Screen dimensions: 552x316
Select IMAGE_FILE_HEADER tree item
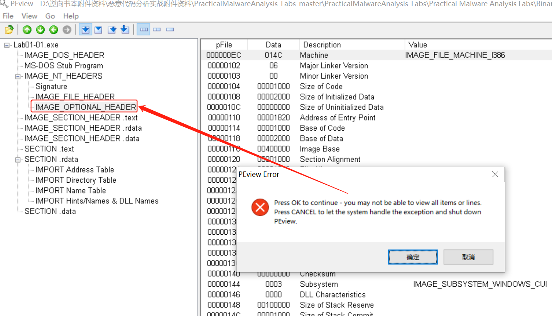(x=75, y=97)
